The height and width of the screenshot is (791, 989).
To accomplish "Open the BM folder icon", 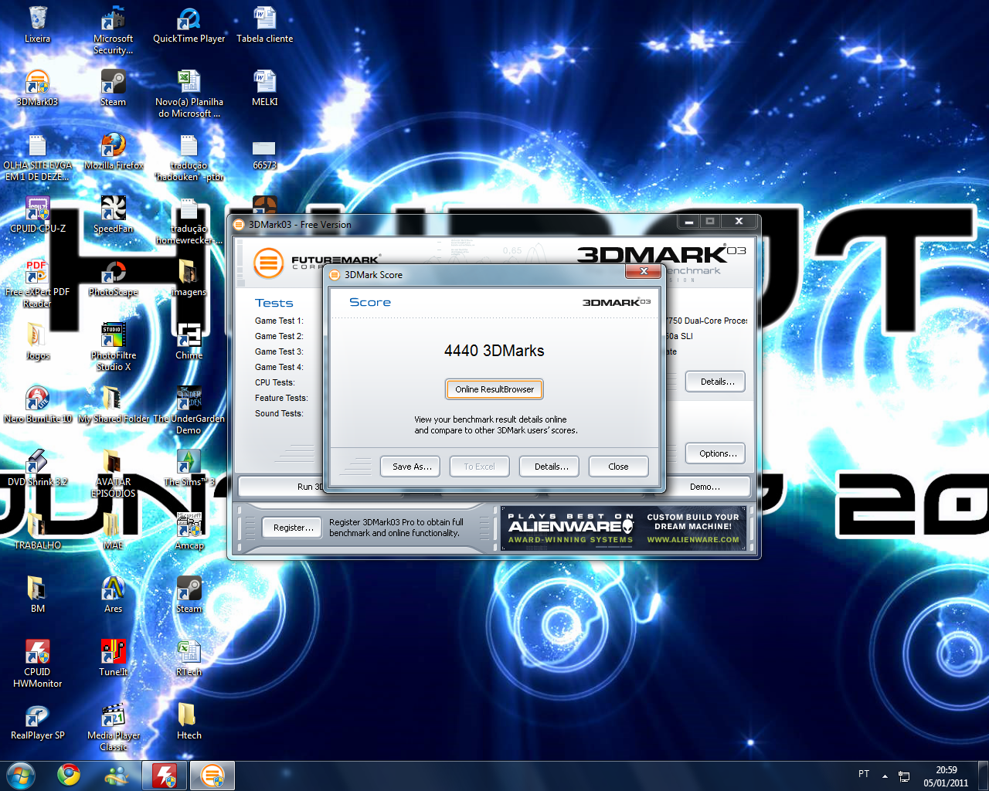I will click(x=37, y=595).
